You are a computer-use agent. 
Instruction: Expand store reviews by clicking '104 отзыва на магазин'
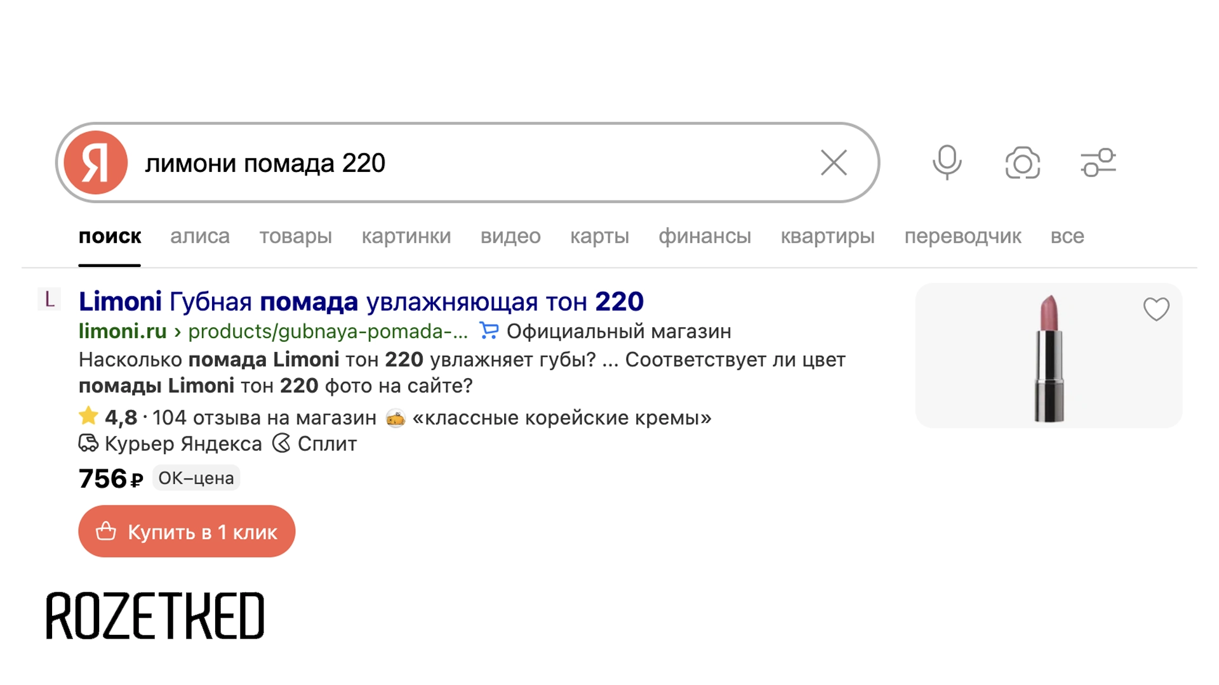point(265,417)
